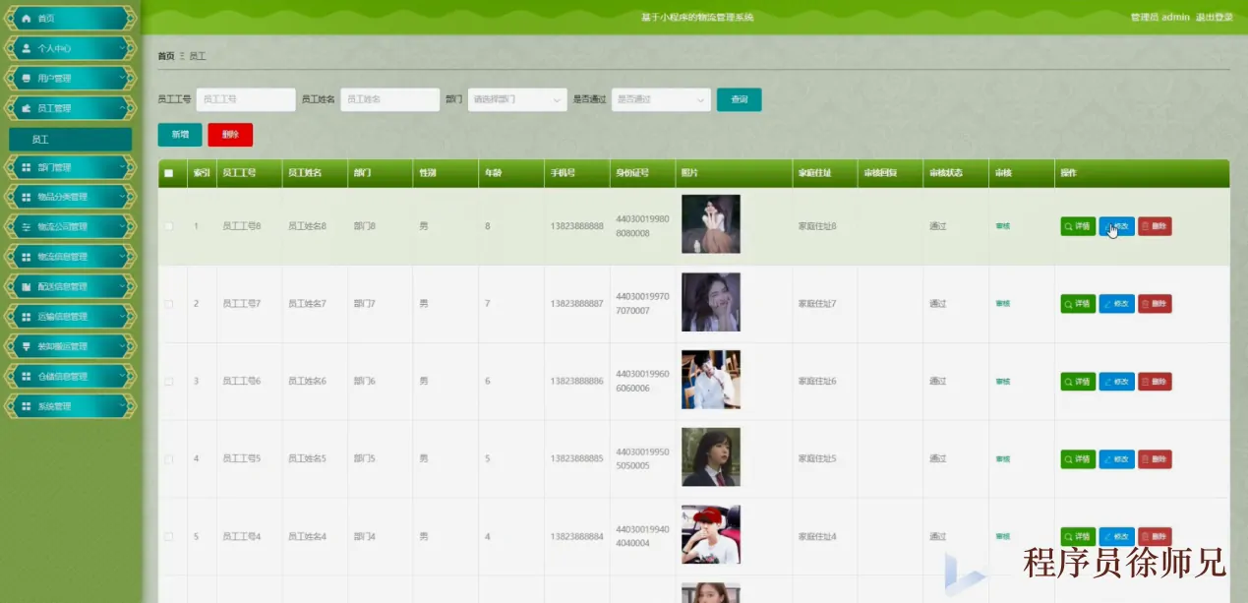Click 修改 for 员工姓名6
Image resolution: width=1248 pixels, height=603 pixels.
click(x=1116, y=382)
